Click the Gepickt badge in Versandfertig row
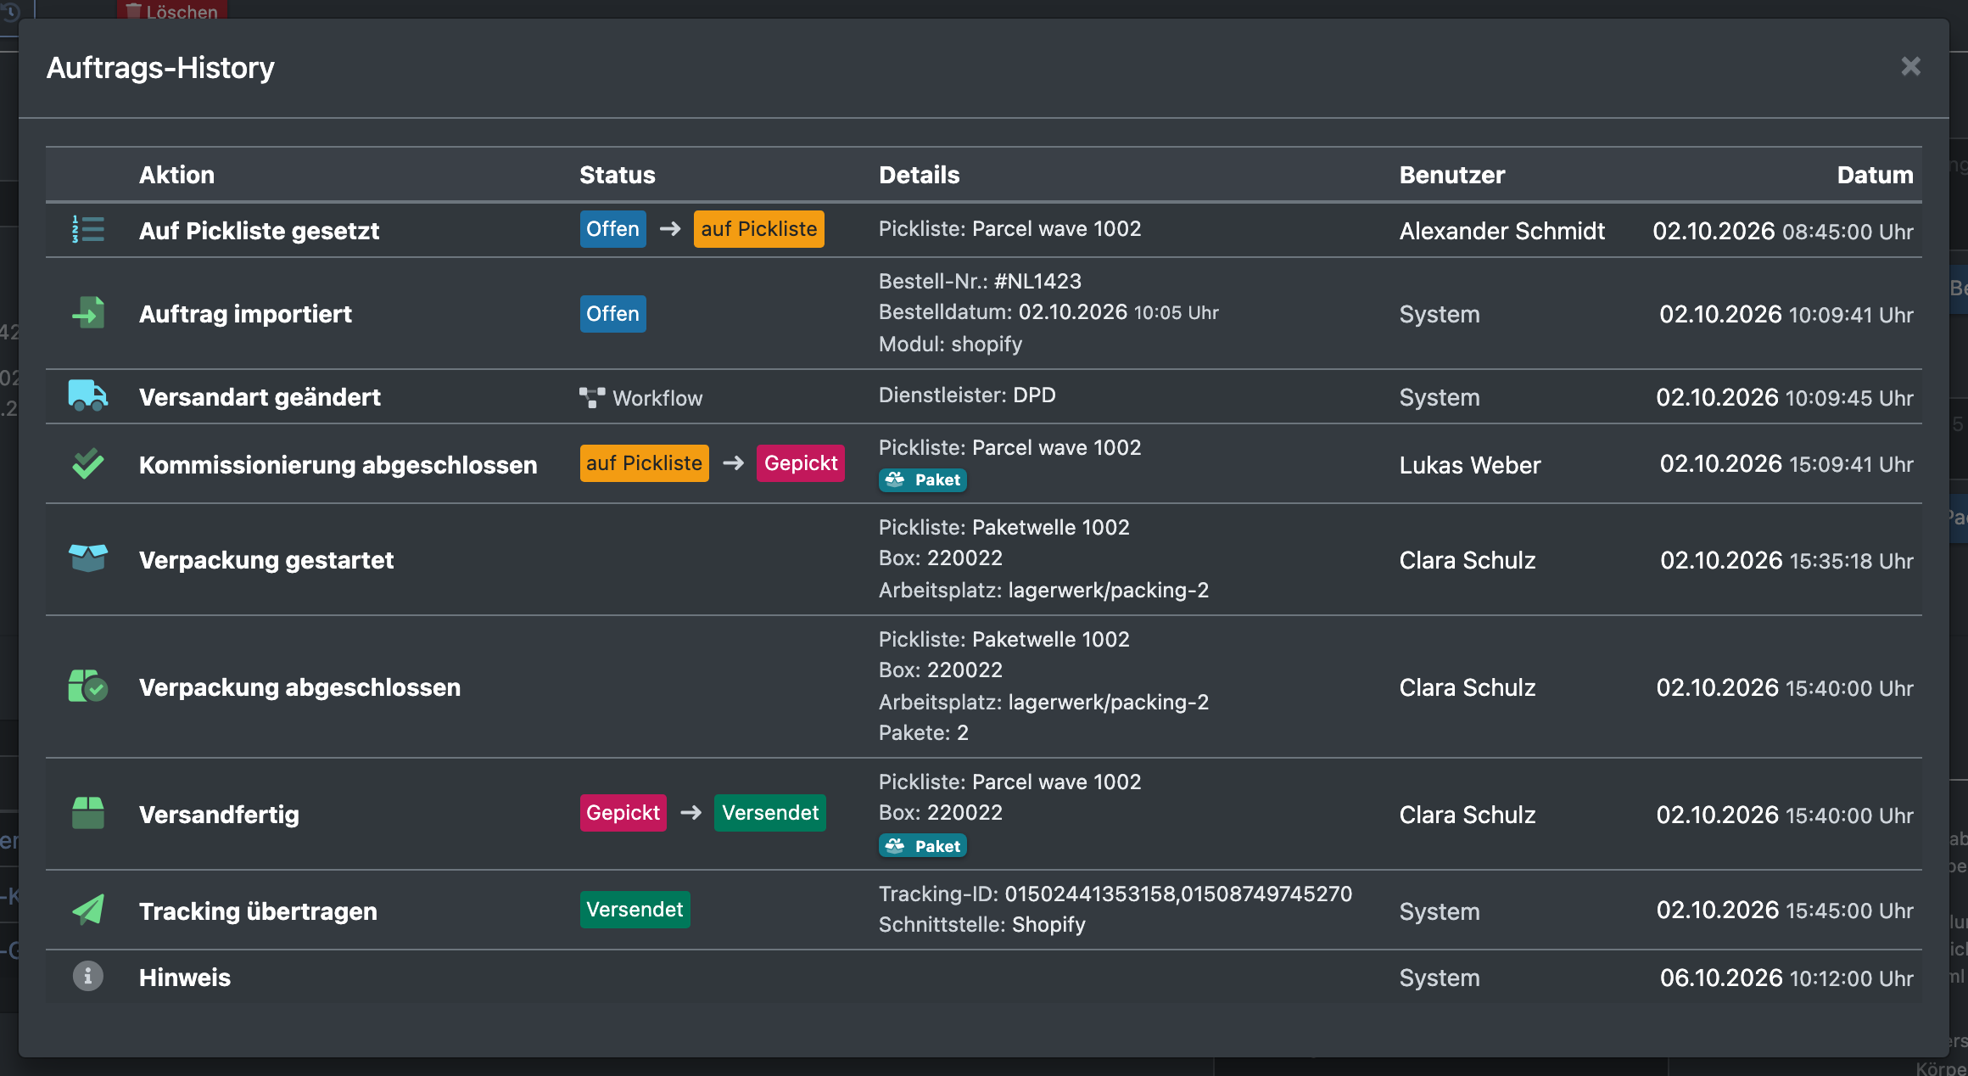 pos(623,813)
